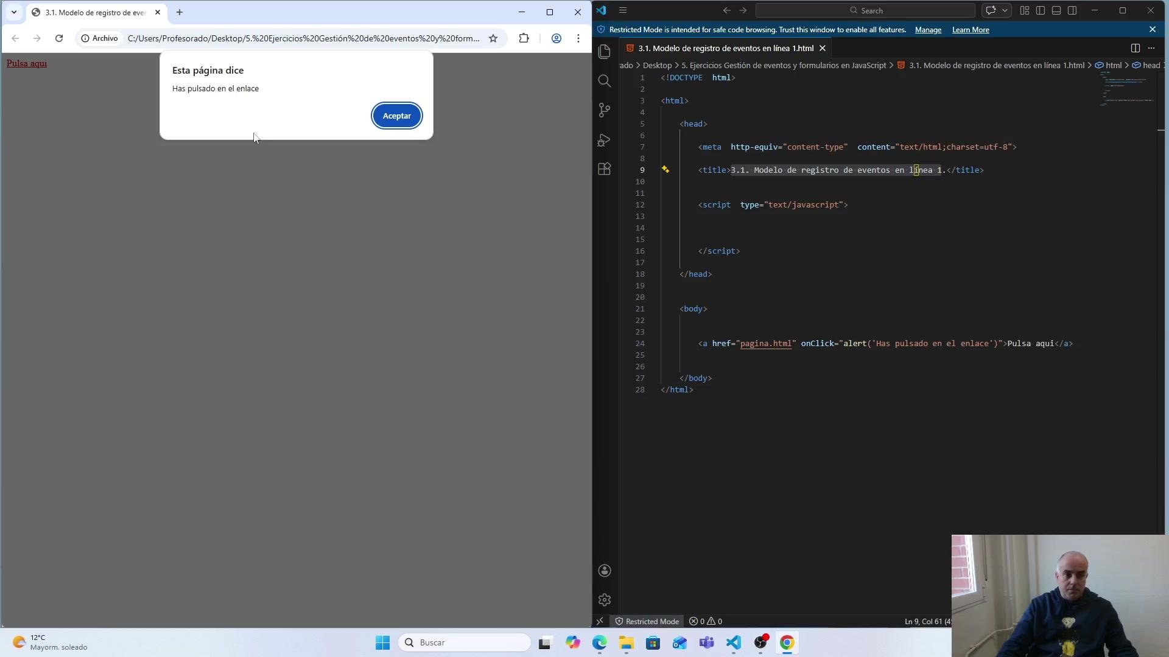Close the 3.1. Modelo HTML editor tab
This screenshot has height=657, width=1169.
tap(823, 48)
